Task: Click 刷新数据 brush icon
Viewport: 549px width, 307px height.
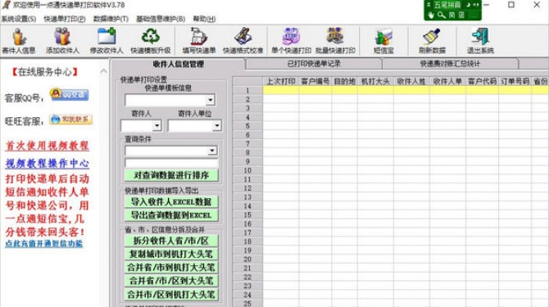Action: 432,41
